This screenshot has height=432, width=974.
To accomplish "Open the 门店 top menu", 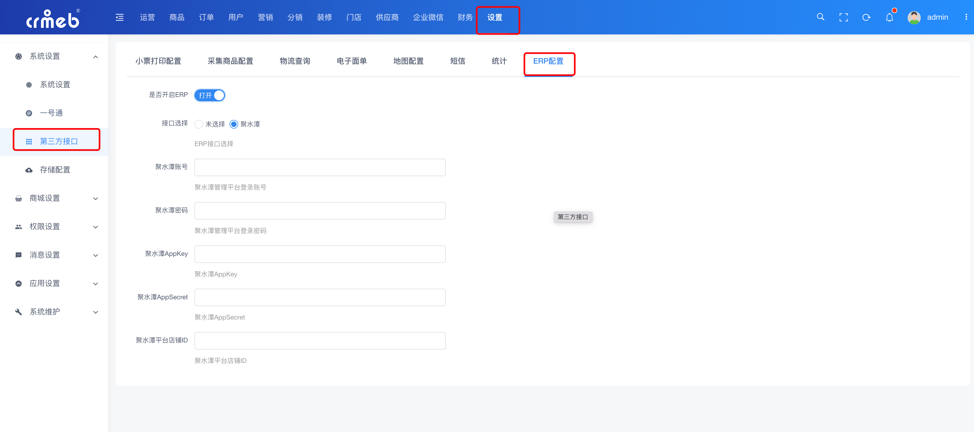I will tap(354, 17).
